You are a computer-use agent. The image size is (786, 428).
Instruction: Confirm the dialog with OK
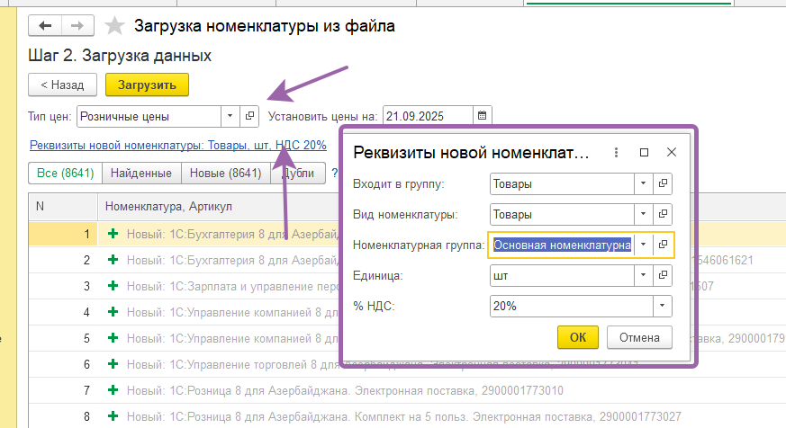578,337
